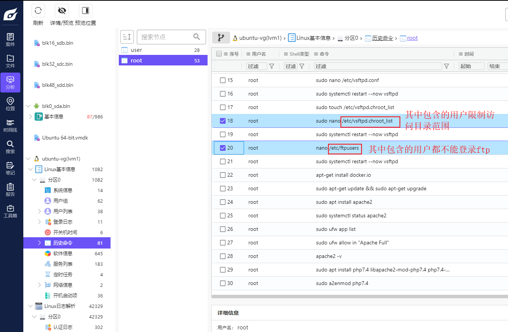Expand the 网络信息 node
The image size is (508, 332).
point(39,285)
